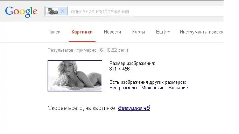Open the Новости tab
The height and width of the screenshot is (134, 239).
coord(112,32)
